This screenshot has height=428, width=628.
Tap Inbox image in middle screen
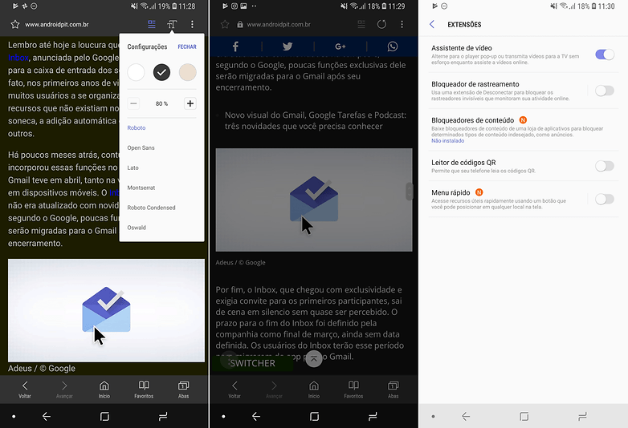[x=314, y=200]
